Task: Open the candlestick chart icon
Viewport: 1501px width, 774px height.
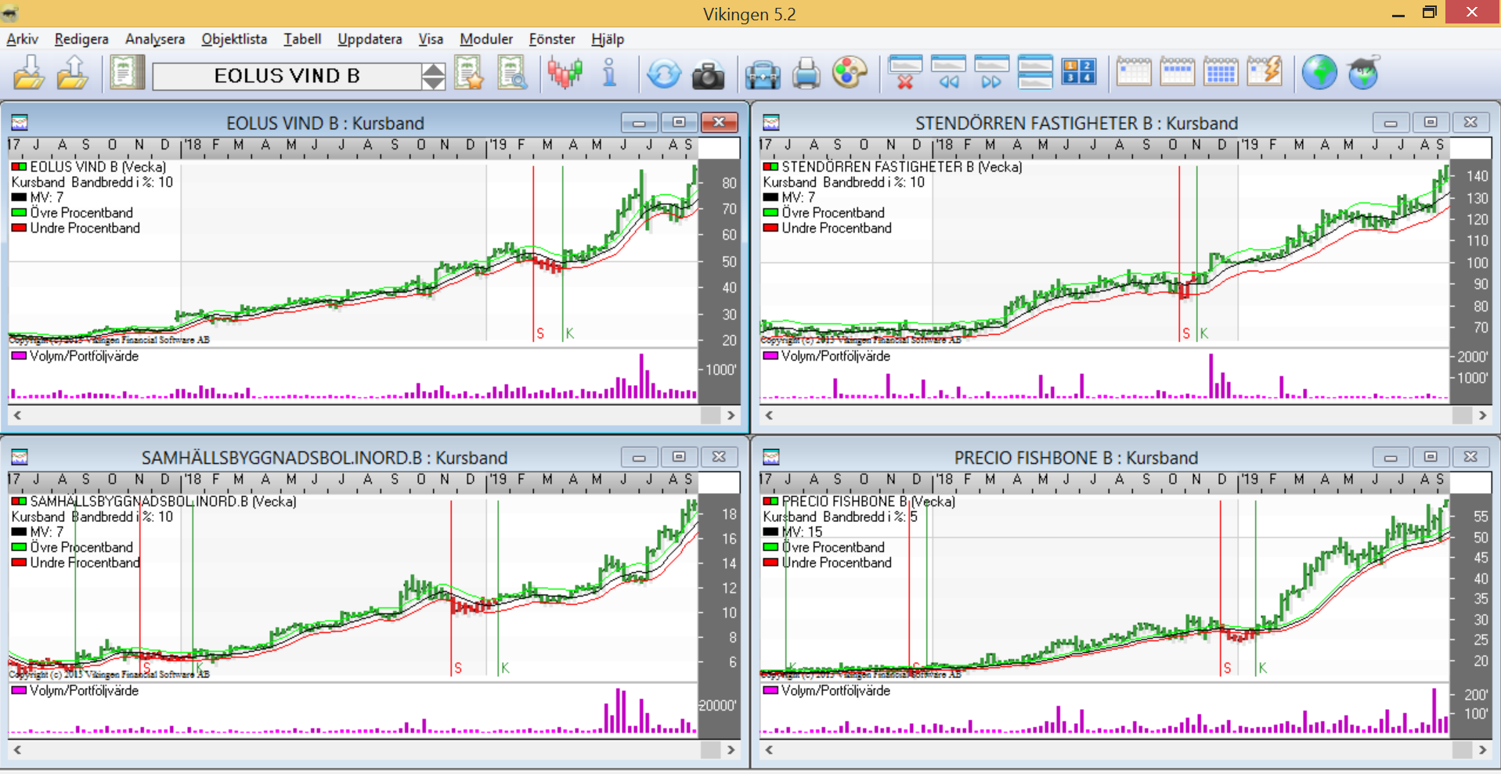Action: click(x=565, y=74)
